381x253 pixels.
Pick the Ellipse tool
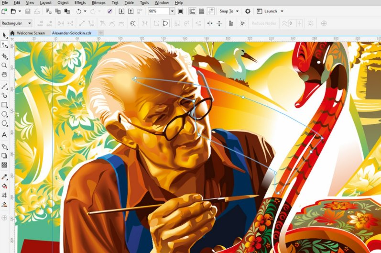point(4,114)
